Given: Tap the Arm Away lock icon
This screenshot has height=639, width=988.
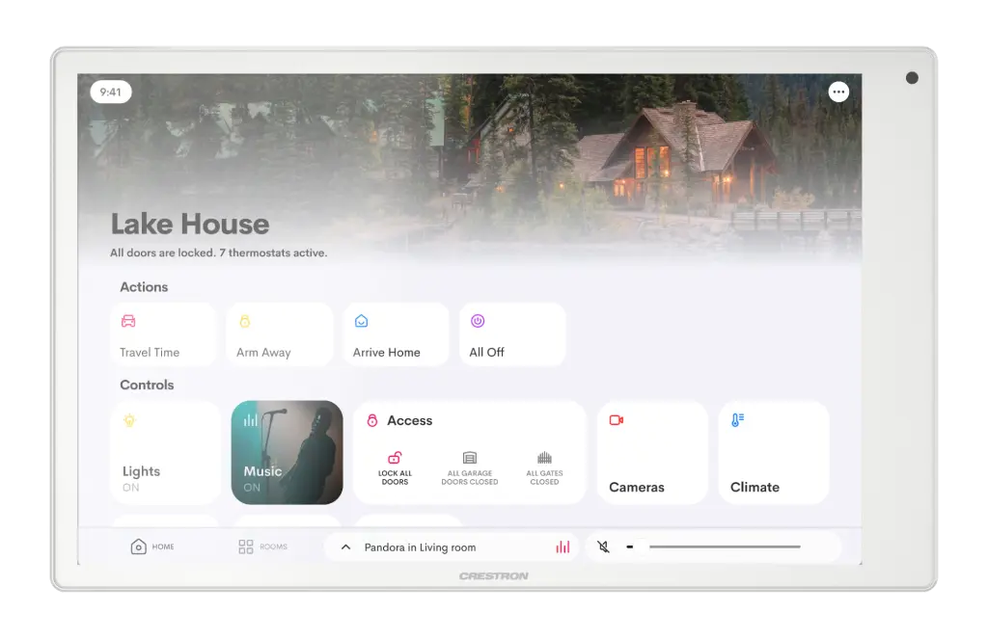Looking at the screenshot, I should click(244, 321).
